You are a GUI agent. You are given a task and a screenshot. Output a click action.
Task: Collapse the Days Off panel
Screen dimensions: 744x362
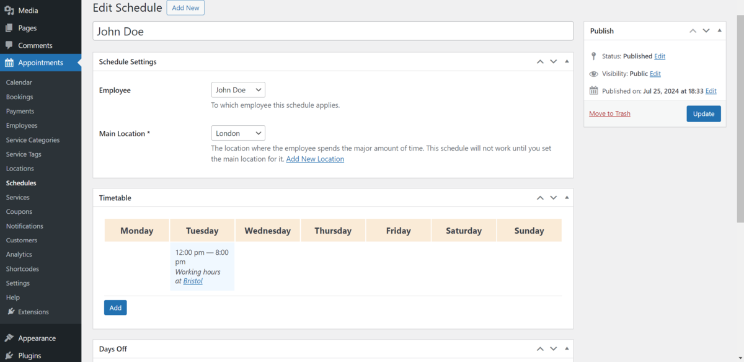(x=567, y=349)
